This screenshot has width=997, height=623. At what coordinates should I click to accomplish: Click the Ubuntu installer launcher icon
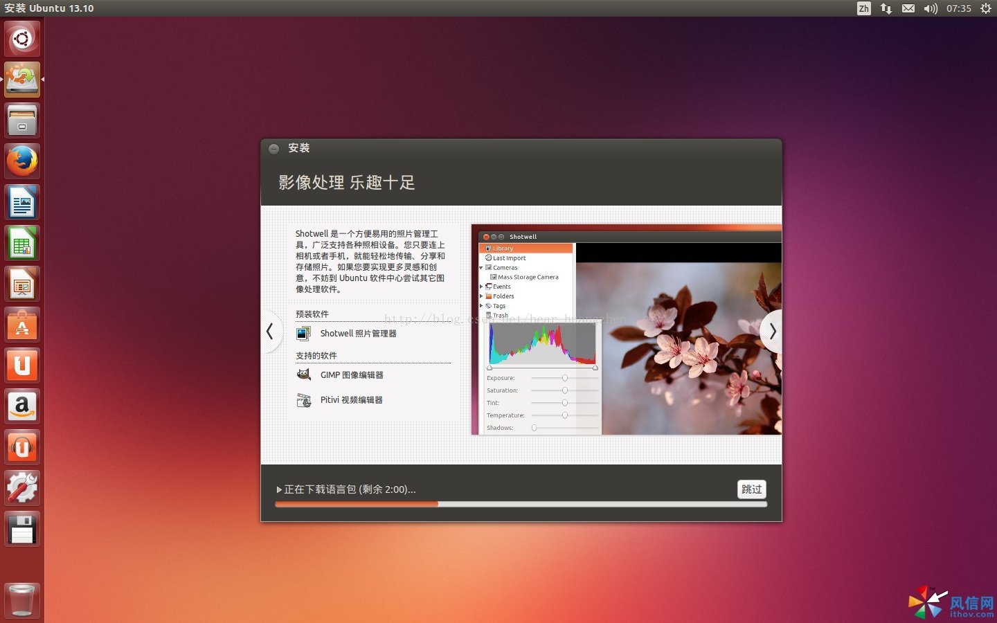click(x=22, y=80)
